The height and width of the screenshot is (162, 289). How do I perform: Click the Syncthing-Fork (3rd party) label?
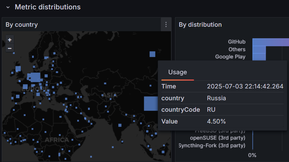click(212, 145)
